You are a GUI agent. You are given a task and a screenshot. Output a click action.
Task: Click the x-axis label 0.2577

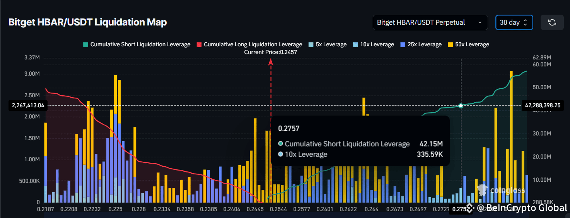(x=302, y=209)
